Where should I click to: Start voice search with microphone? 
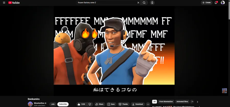click(152, 3)
